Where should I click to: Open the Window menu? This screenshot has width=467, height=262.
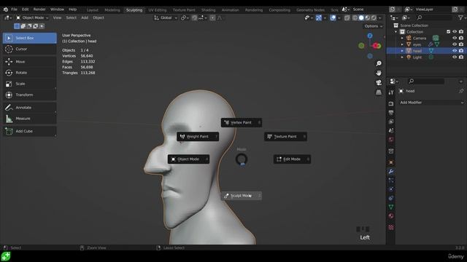(57, 9)
